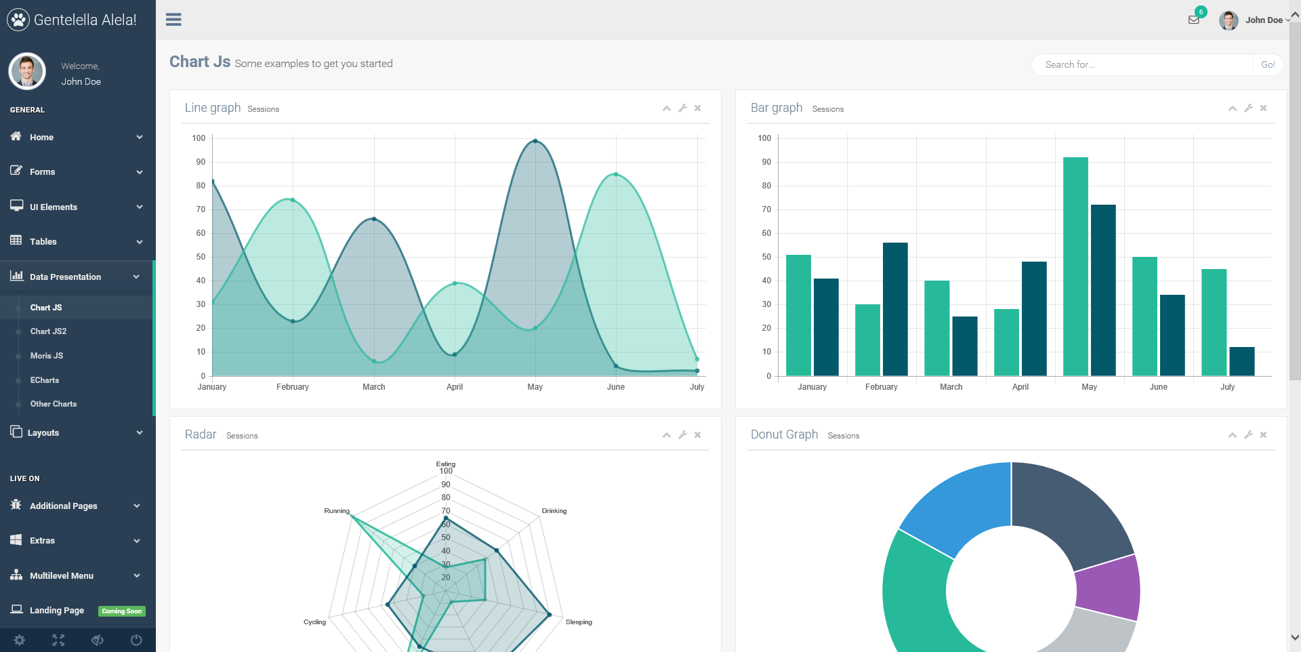Viewport: 1301px width, 652px height.
Task: Collapse the Data Presentation menu chevron
Action: 136,277
